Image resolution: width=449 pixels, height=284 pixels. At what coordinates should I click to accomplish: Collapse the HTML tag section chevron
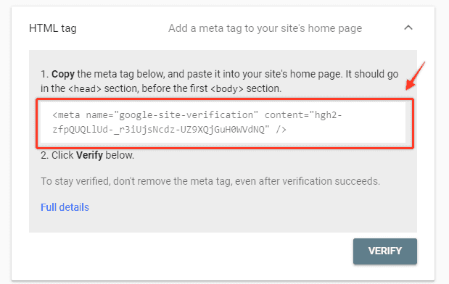(x=408, y=28)
